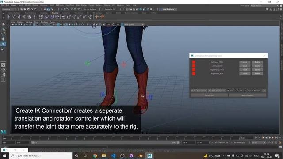Screen dimensions: 283x159
Task: Open animation preferences icon at timeline end
Action: pos(280,142)
